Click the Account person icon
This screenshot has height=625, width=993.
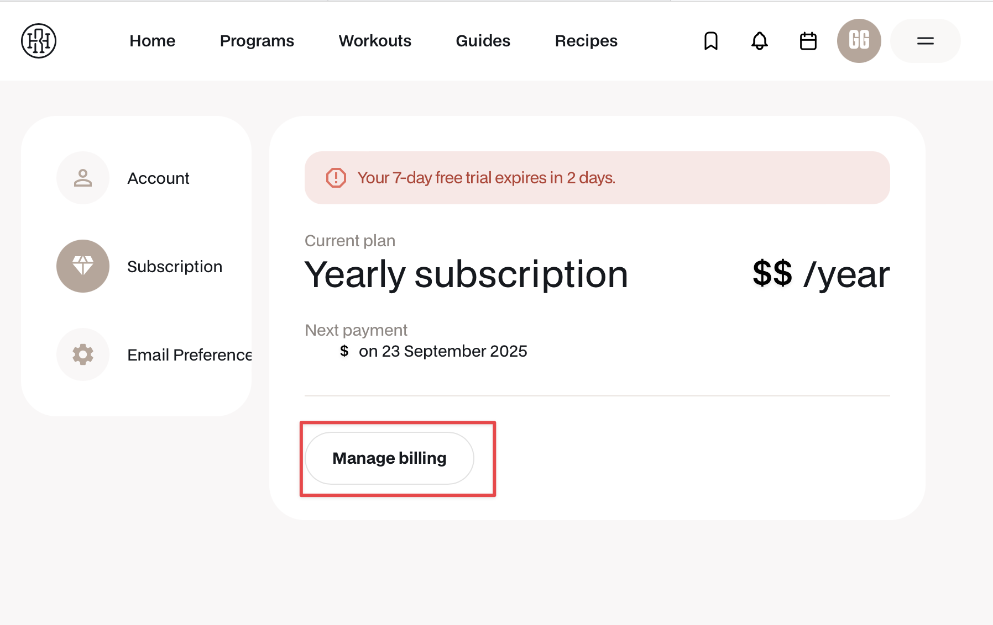tap(83, 178)
